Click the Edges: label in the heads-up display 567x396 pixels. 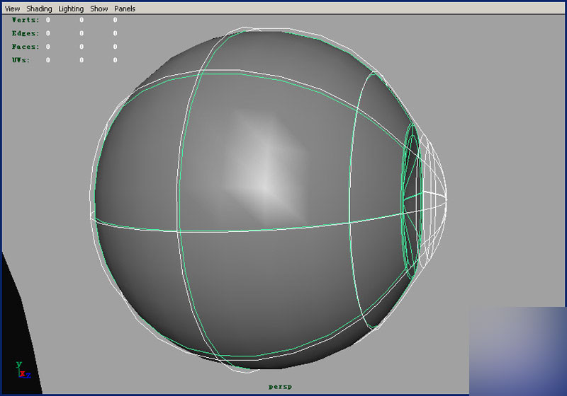[x=26, y=33]
